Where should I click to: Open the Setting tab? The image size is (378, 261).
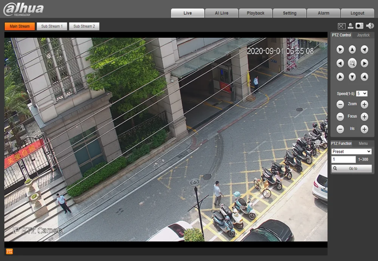tap(290, 13)
